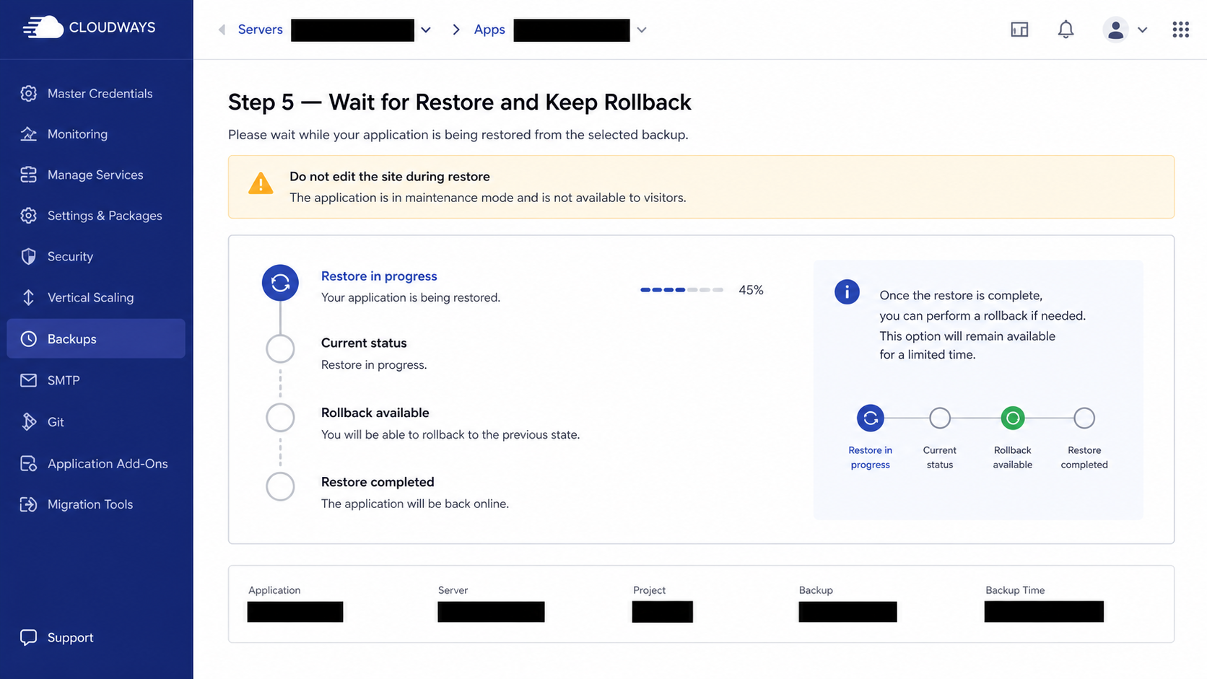Click the user avatar icon

pyautogui.click(x=1115, y=30)
